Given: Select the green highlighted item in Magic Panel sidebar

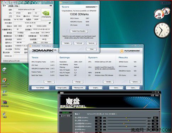Looking at the screenshot, I should 66,112.
